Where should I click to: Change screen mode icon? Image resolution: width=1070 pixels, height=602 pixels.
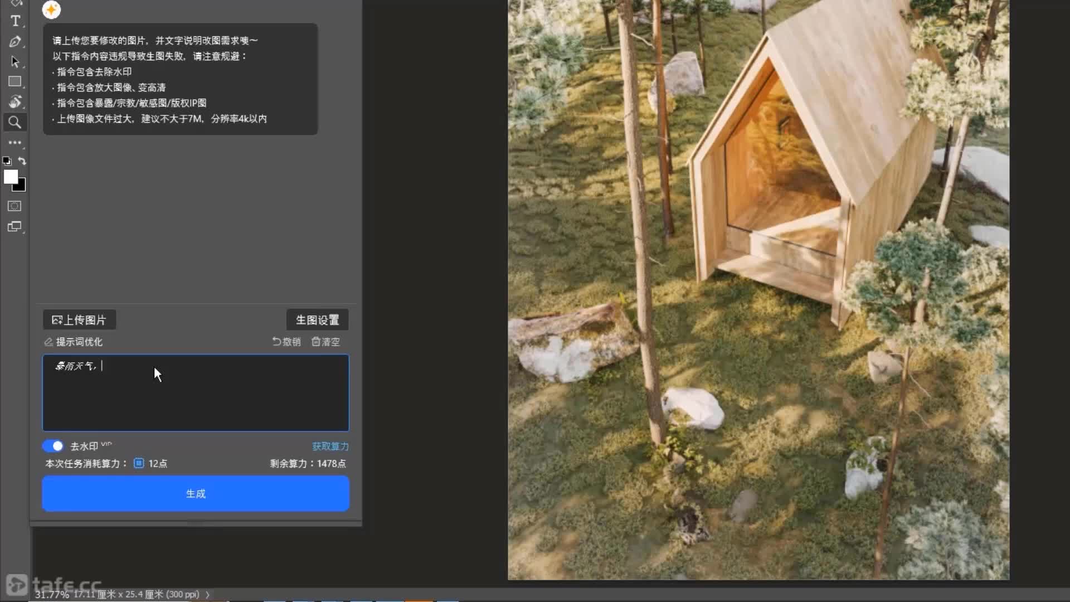point(15,227)
